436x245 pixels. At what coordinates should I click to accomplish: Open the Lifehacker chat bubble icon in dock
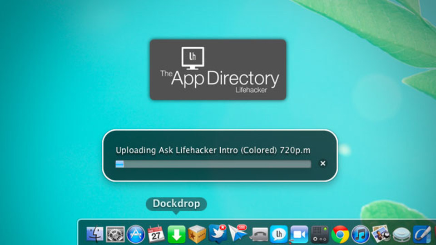click(x=278, y=235)
